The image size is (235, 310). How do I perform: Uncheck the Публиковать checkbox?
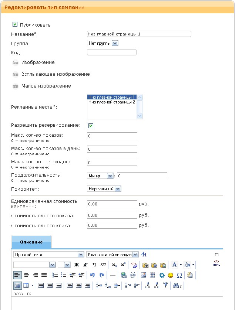click(15, 24)
